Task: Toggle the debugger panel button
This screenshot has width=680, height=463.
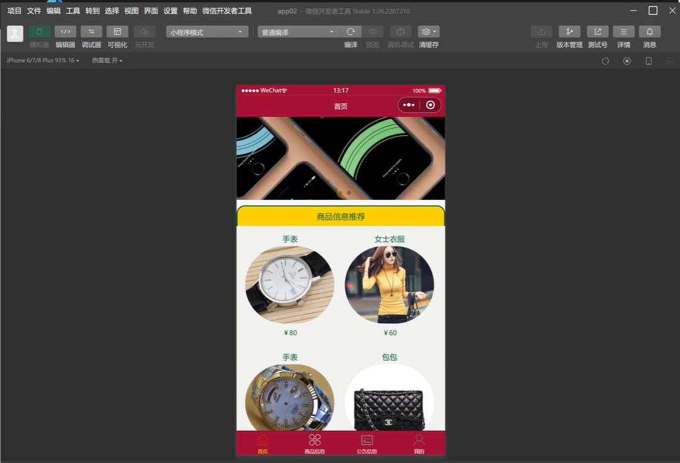Action: tap(91, 32)
